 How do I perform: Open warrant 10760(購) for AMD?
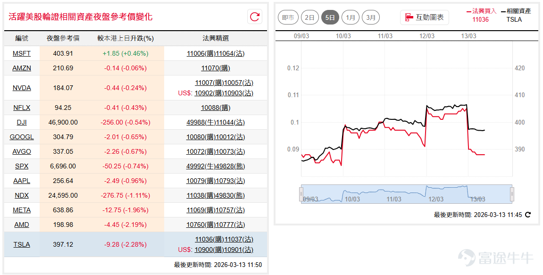(x=201, y=225)
